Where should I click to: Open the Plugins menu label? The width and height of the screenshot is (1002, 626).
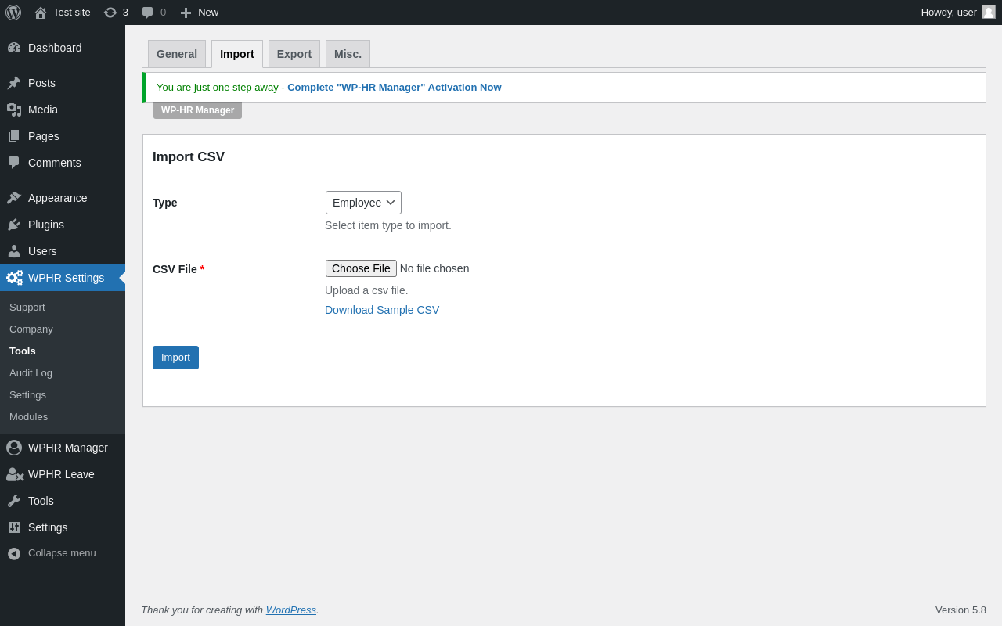pyautogui.click(x=46, y=225)
